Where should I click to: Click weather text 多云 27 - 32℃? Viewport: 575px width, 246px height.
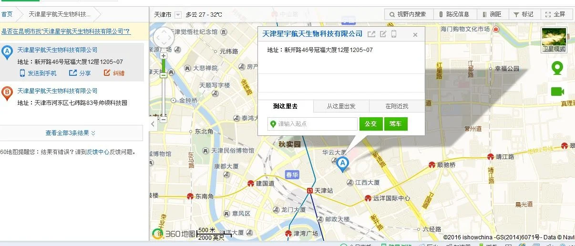coord(204,15)
